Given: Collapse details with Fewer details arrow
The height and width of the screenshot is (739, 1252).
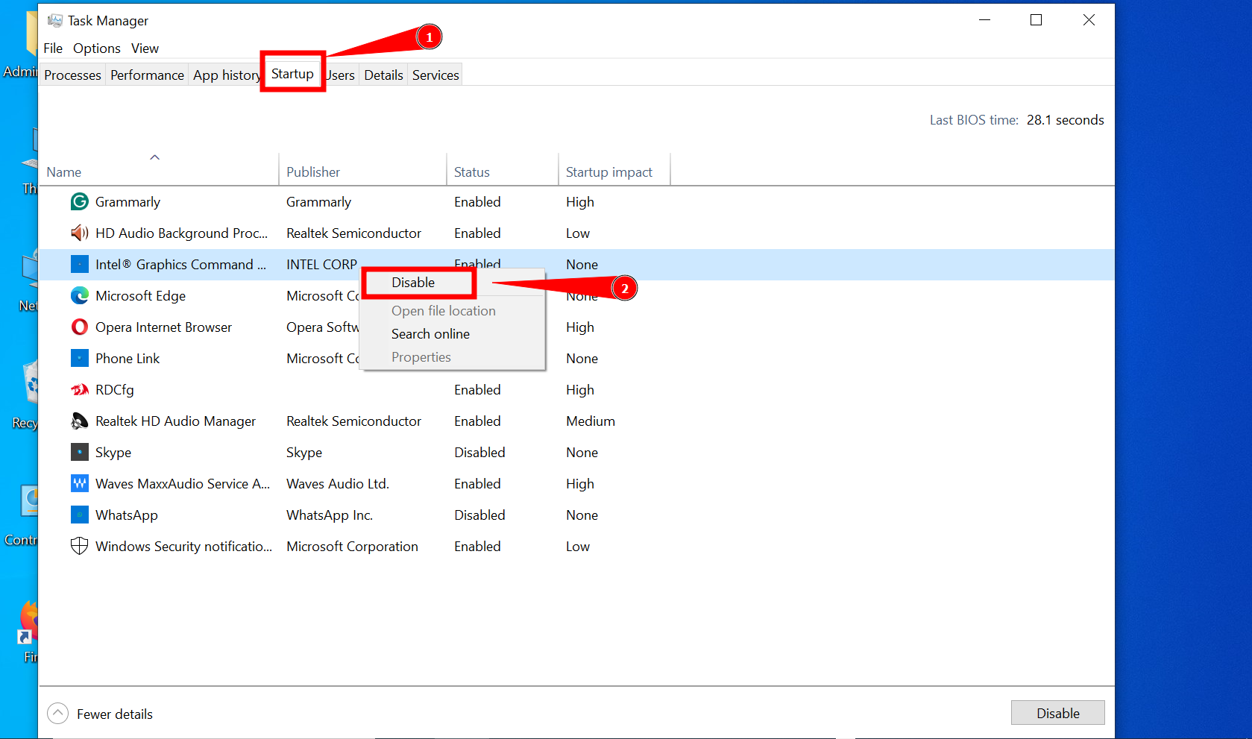Looking at the screenshot, I should coord(57,713).
